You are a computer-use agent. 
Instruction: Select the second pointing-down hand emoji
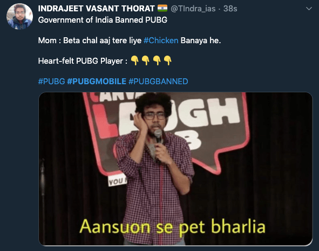[x=146, y=60]
